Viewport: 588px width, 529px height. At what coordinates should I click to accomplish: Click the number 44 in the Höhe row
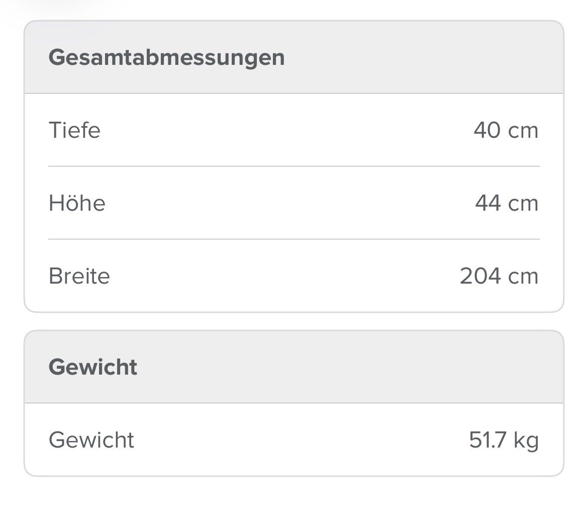[x=488, y=203]
